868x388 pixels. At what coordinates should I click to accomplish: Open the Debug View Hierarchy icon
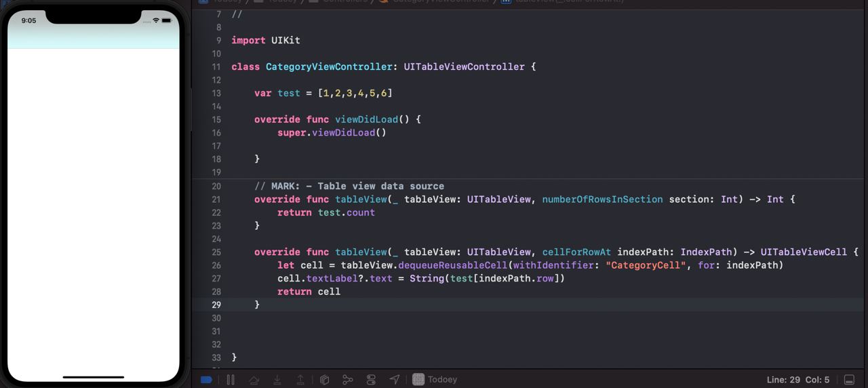324,380
